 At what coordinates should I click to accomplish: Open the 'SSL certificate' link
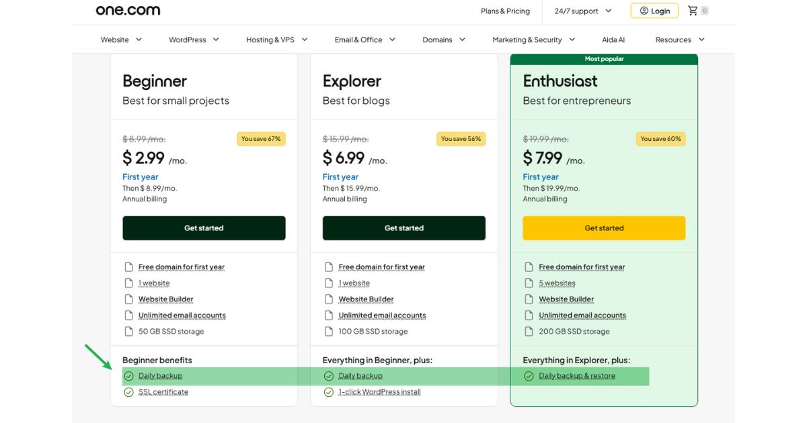pyautogui.click(x=163, y=392)
